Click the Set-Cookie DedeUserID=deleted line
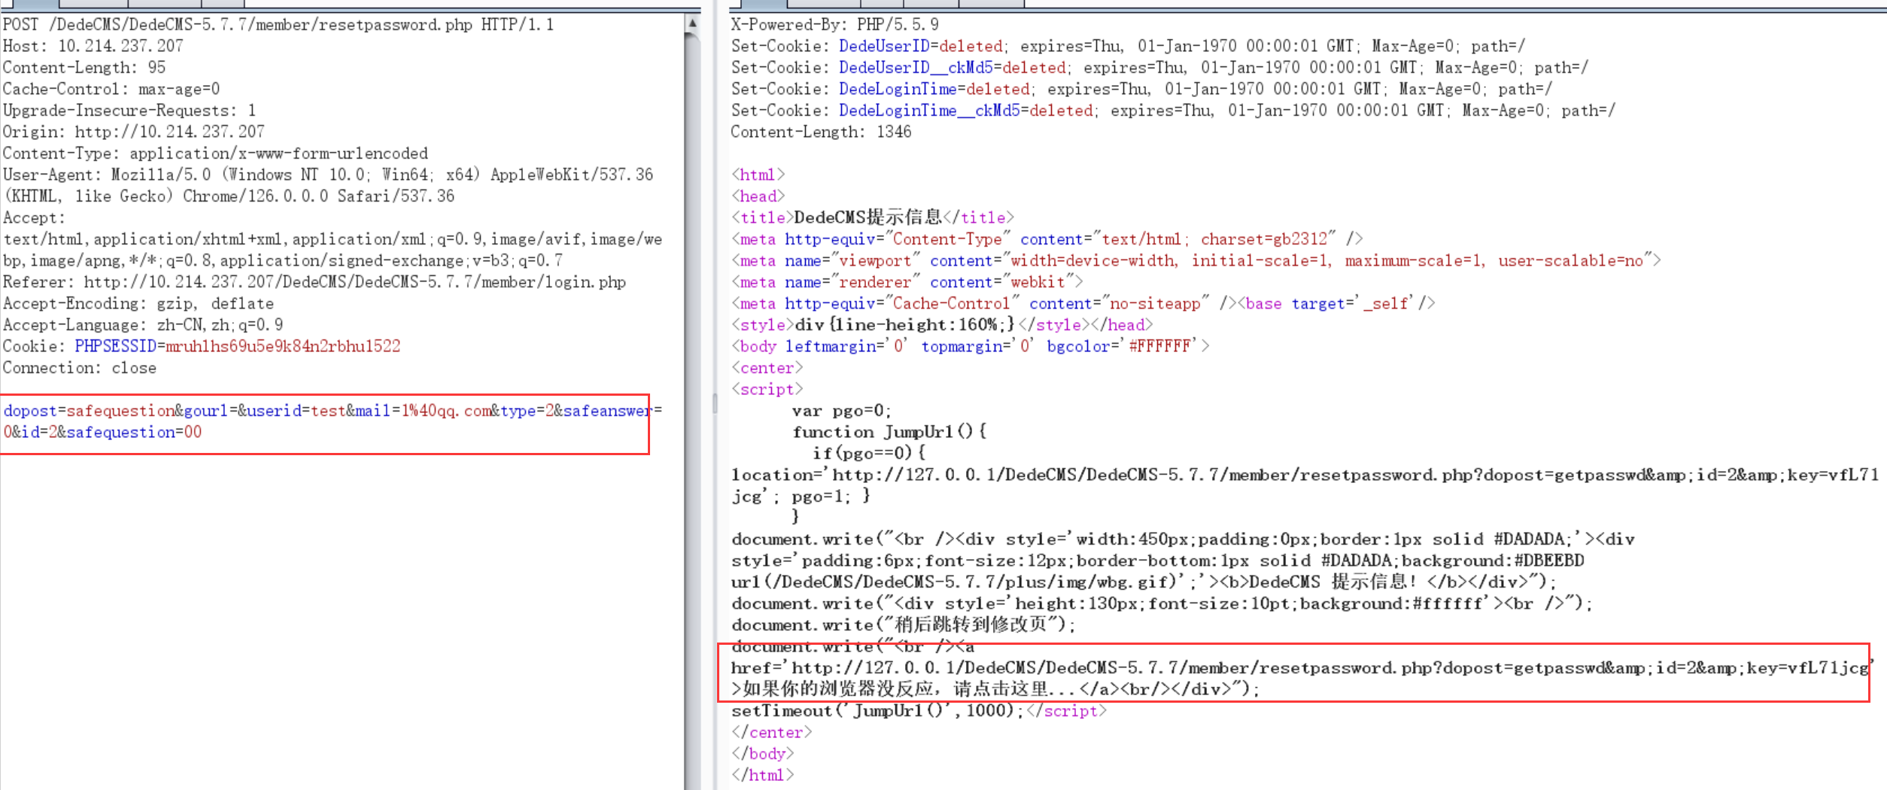 (1129, 46)
